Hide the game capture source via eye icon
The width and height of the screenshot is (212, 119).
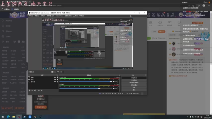55,80
